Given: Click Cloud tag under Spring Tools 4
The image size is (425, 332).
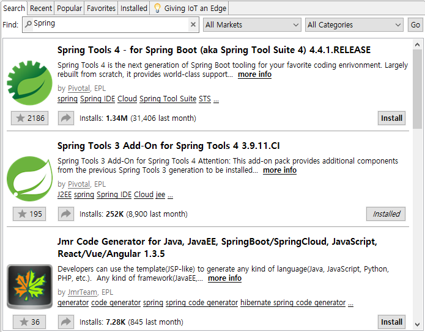Looking at the screenshot, I should point(127,99).
